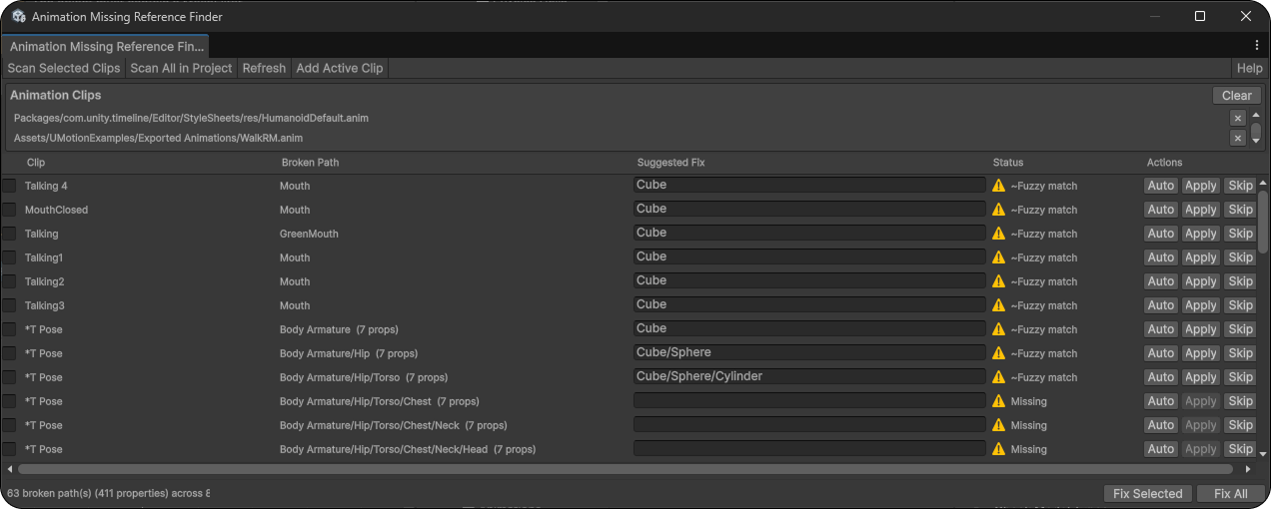Image resolution: width=1271 pixels, height=509 pixels.
Task: Tick the checkbox for Talking2 row
Action: coord(9,281)
